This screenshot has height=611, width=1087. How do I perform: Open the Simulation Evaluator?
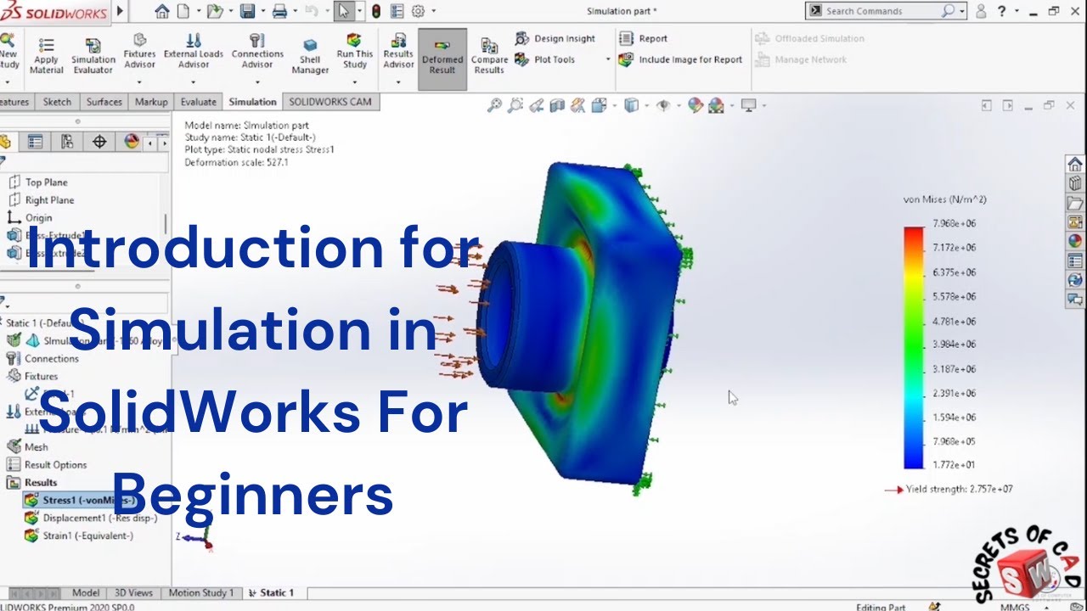point(93,56)
